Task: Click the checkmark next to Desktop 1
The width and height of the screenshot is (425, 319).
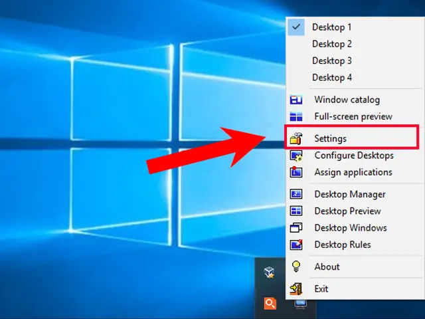Action: [296, 27]
